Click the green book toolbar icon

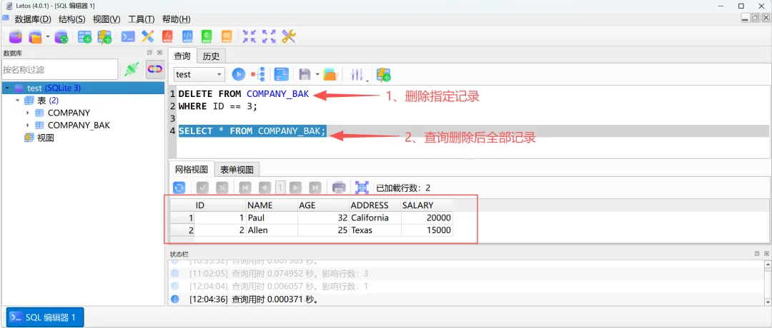coord(207,36)
